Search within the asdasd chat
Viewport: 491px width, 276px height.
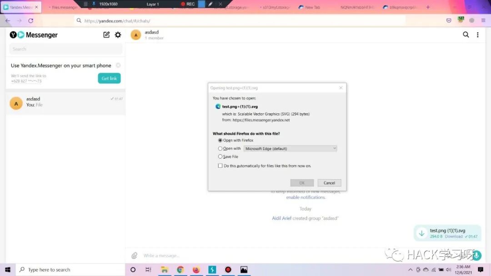(x=466, y=35)
